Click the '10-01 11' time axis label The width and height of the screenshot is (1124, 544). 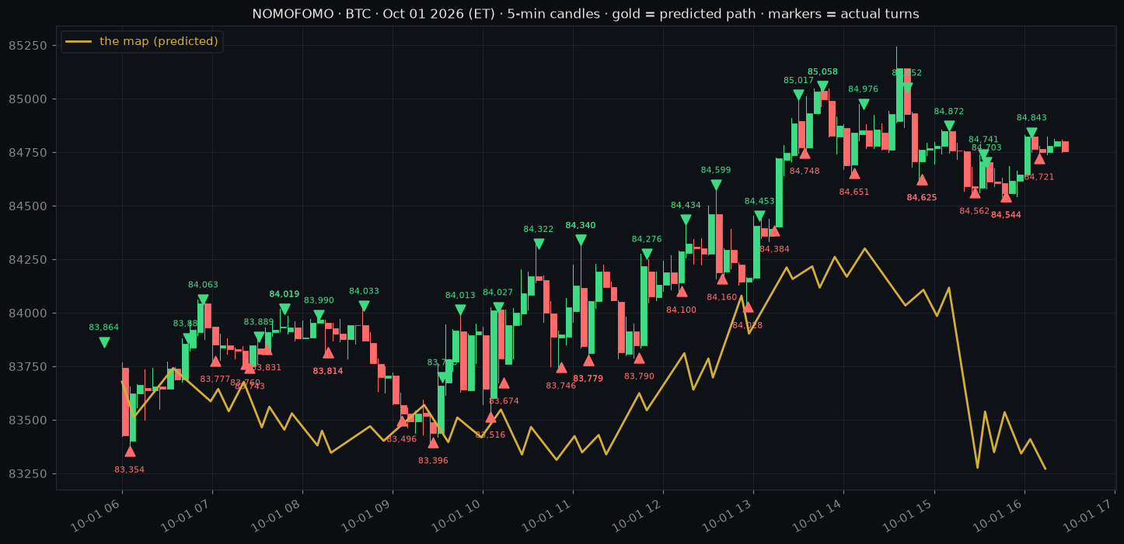pyautogui.click(x=548, y=515)
